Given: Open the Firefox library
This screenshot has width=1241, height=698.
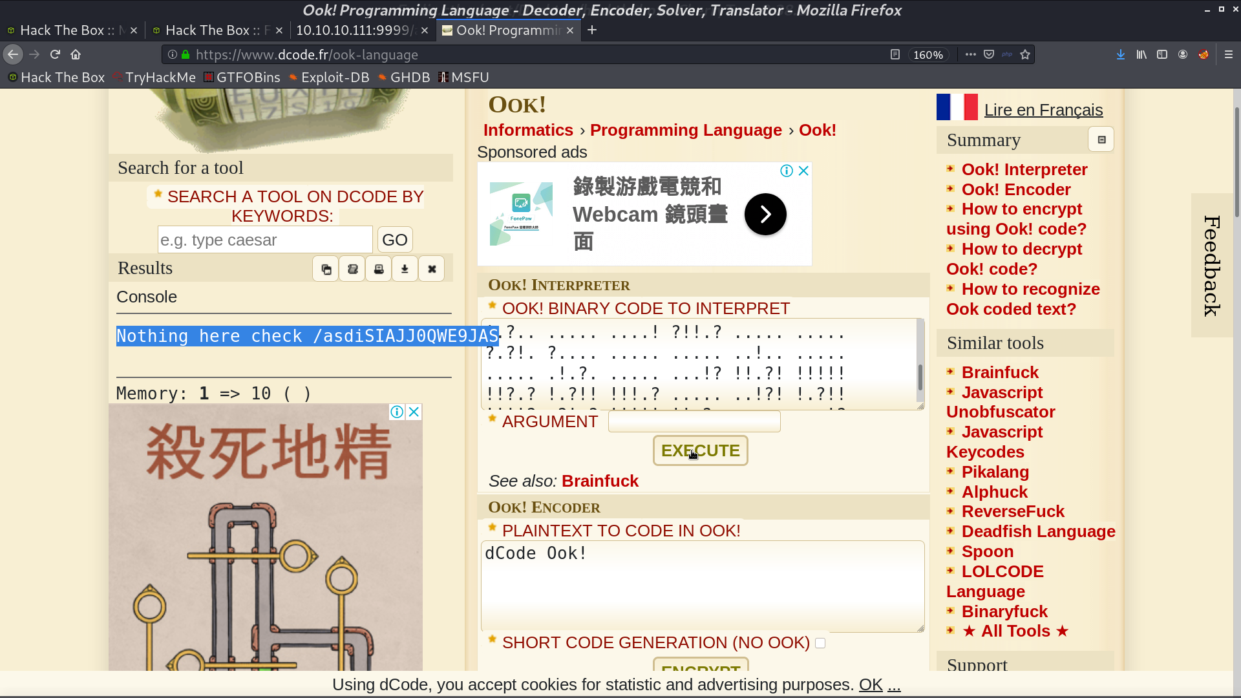Looking at the screenshot, I should point(1141,55).
